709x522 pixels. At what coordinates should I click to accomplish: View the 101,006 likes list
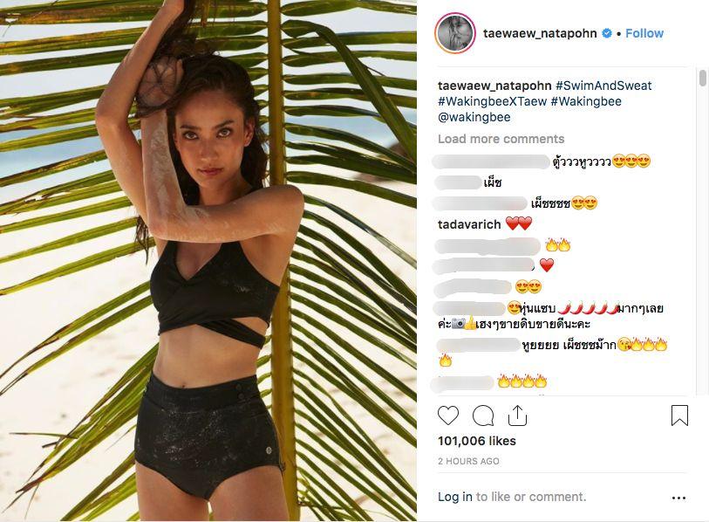477,441
